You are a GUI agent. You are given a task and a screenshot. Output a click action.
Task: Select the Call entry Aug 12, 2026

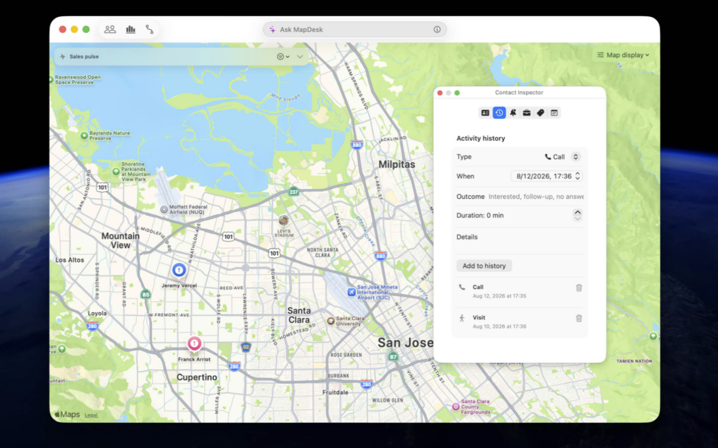coord(519,291)
